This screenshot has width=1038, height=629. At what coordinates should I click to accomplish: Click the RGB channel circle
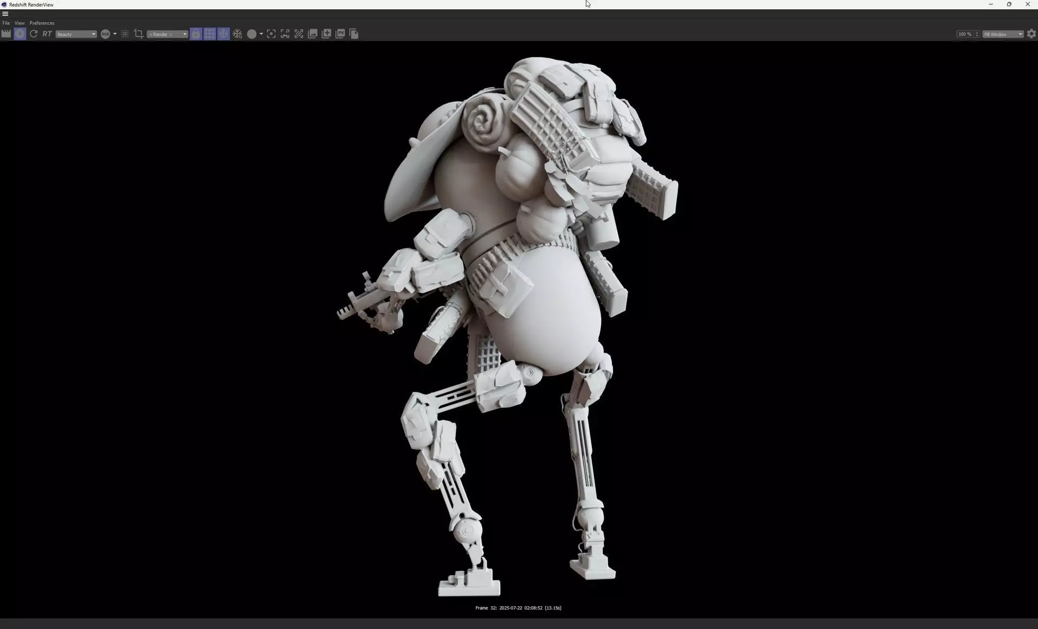(x=105, y=34)
